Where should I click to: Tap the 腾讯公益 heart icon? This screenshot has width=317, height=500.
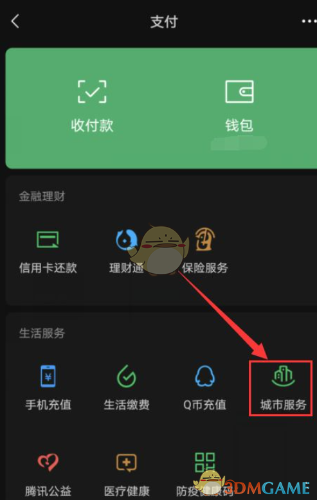pos(48,462)
